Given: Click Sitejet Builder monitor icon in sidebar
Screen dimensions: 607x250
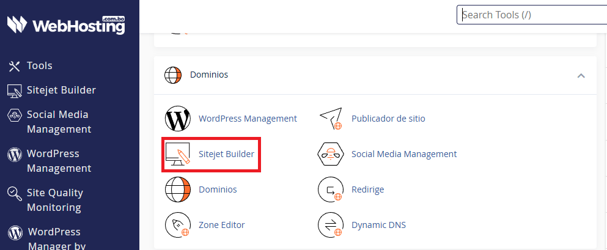Looking at the screenshot, I should (14, 90).
